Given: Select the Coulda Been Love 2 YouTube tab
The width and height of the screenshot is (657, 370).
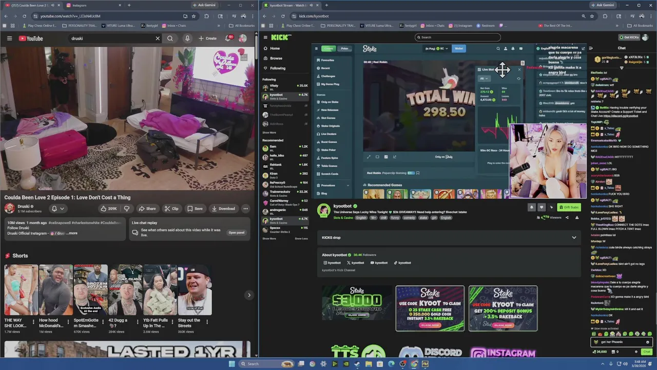Looking at the screenshot, I should (x=32, y=5).
